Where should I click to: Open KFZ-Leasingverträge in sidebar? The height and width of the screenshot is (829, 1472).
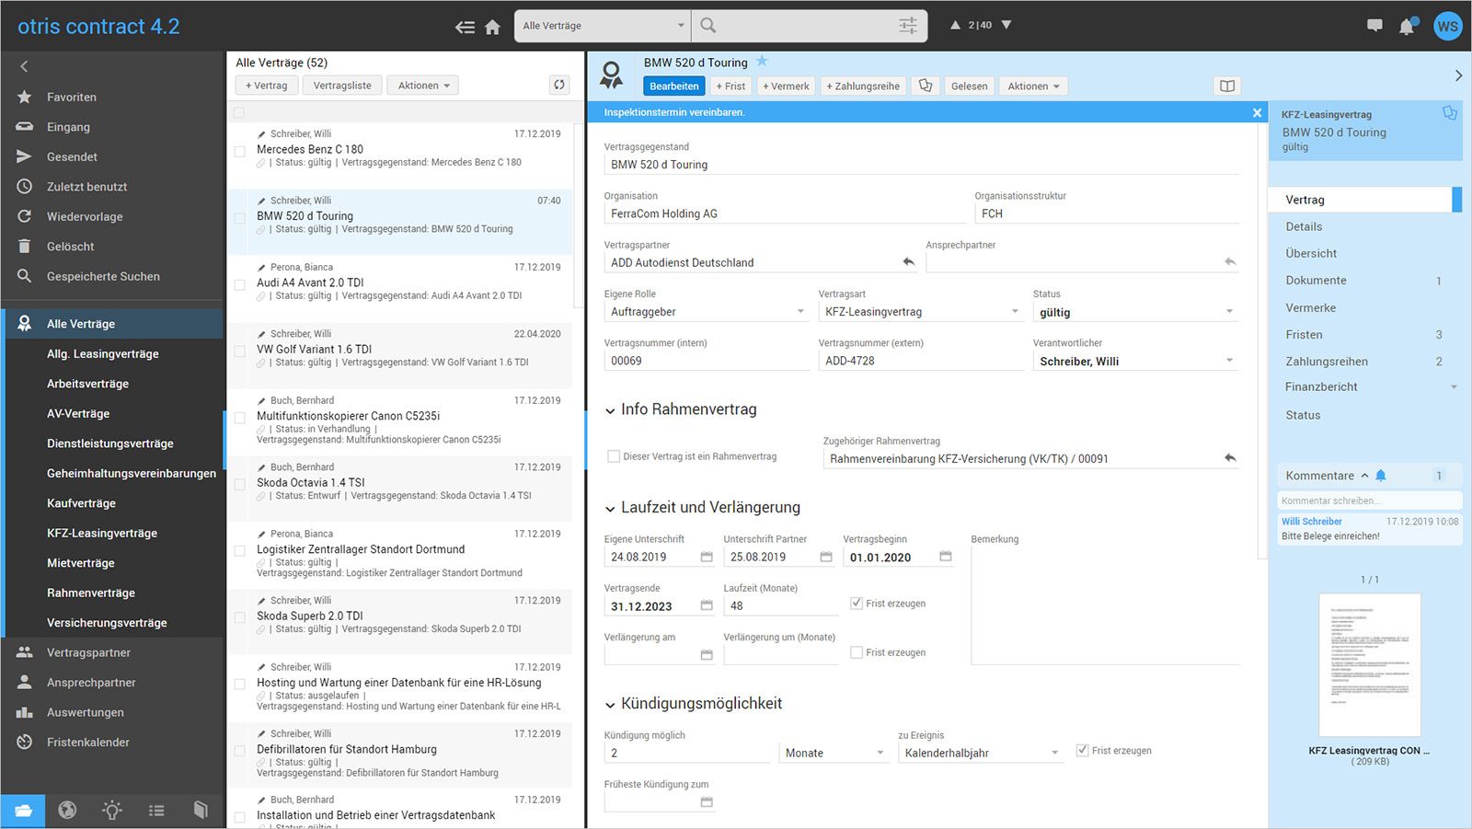click(x=102, y=533)
